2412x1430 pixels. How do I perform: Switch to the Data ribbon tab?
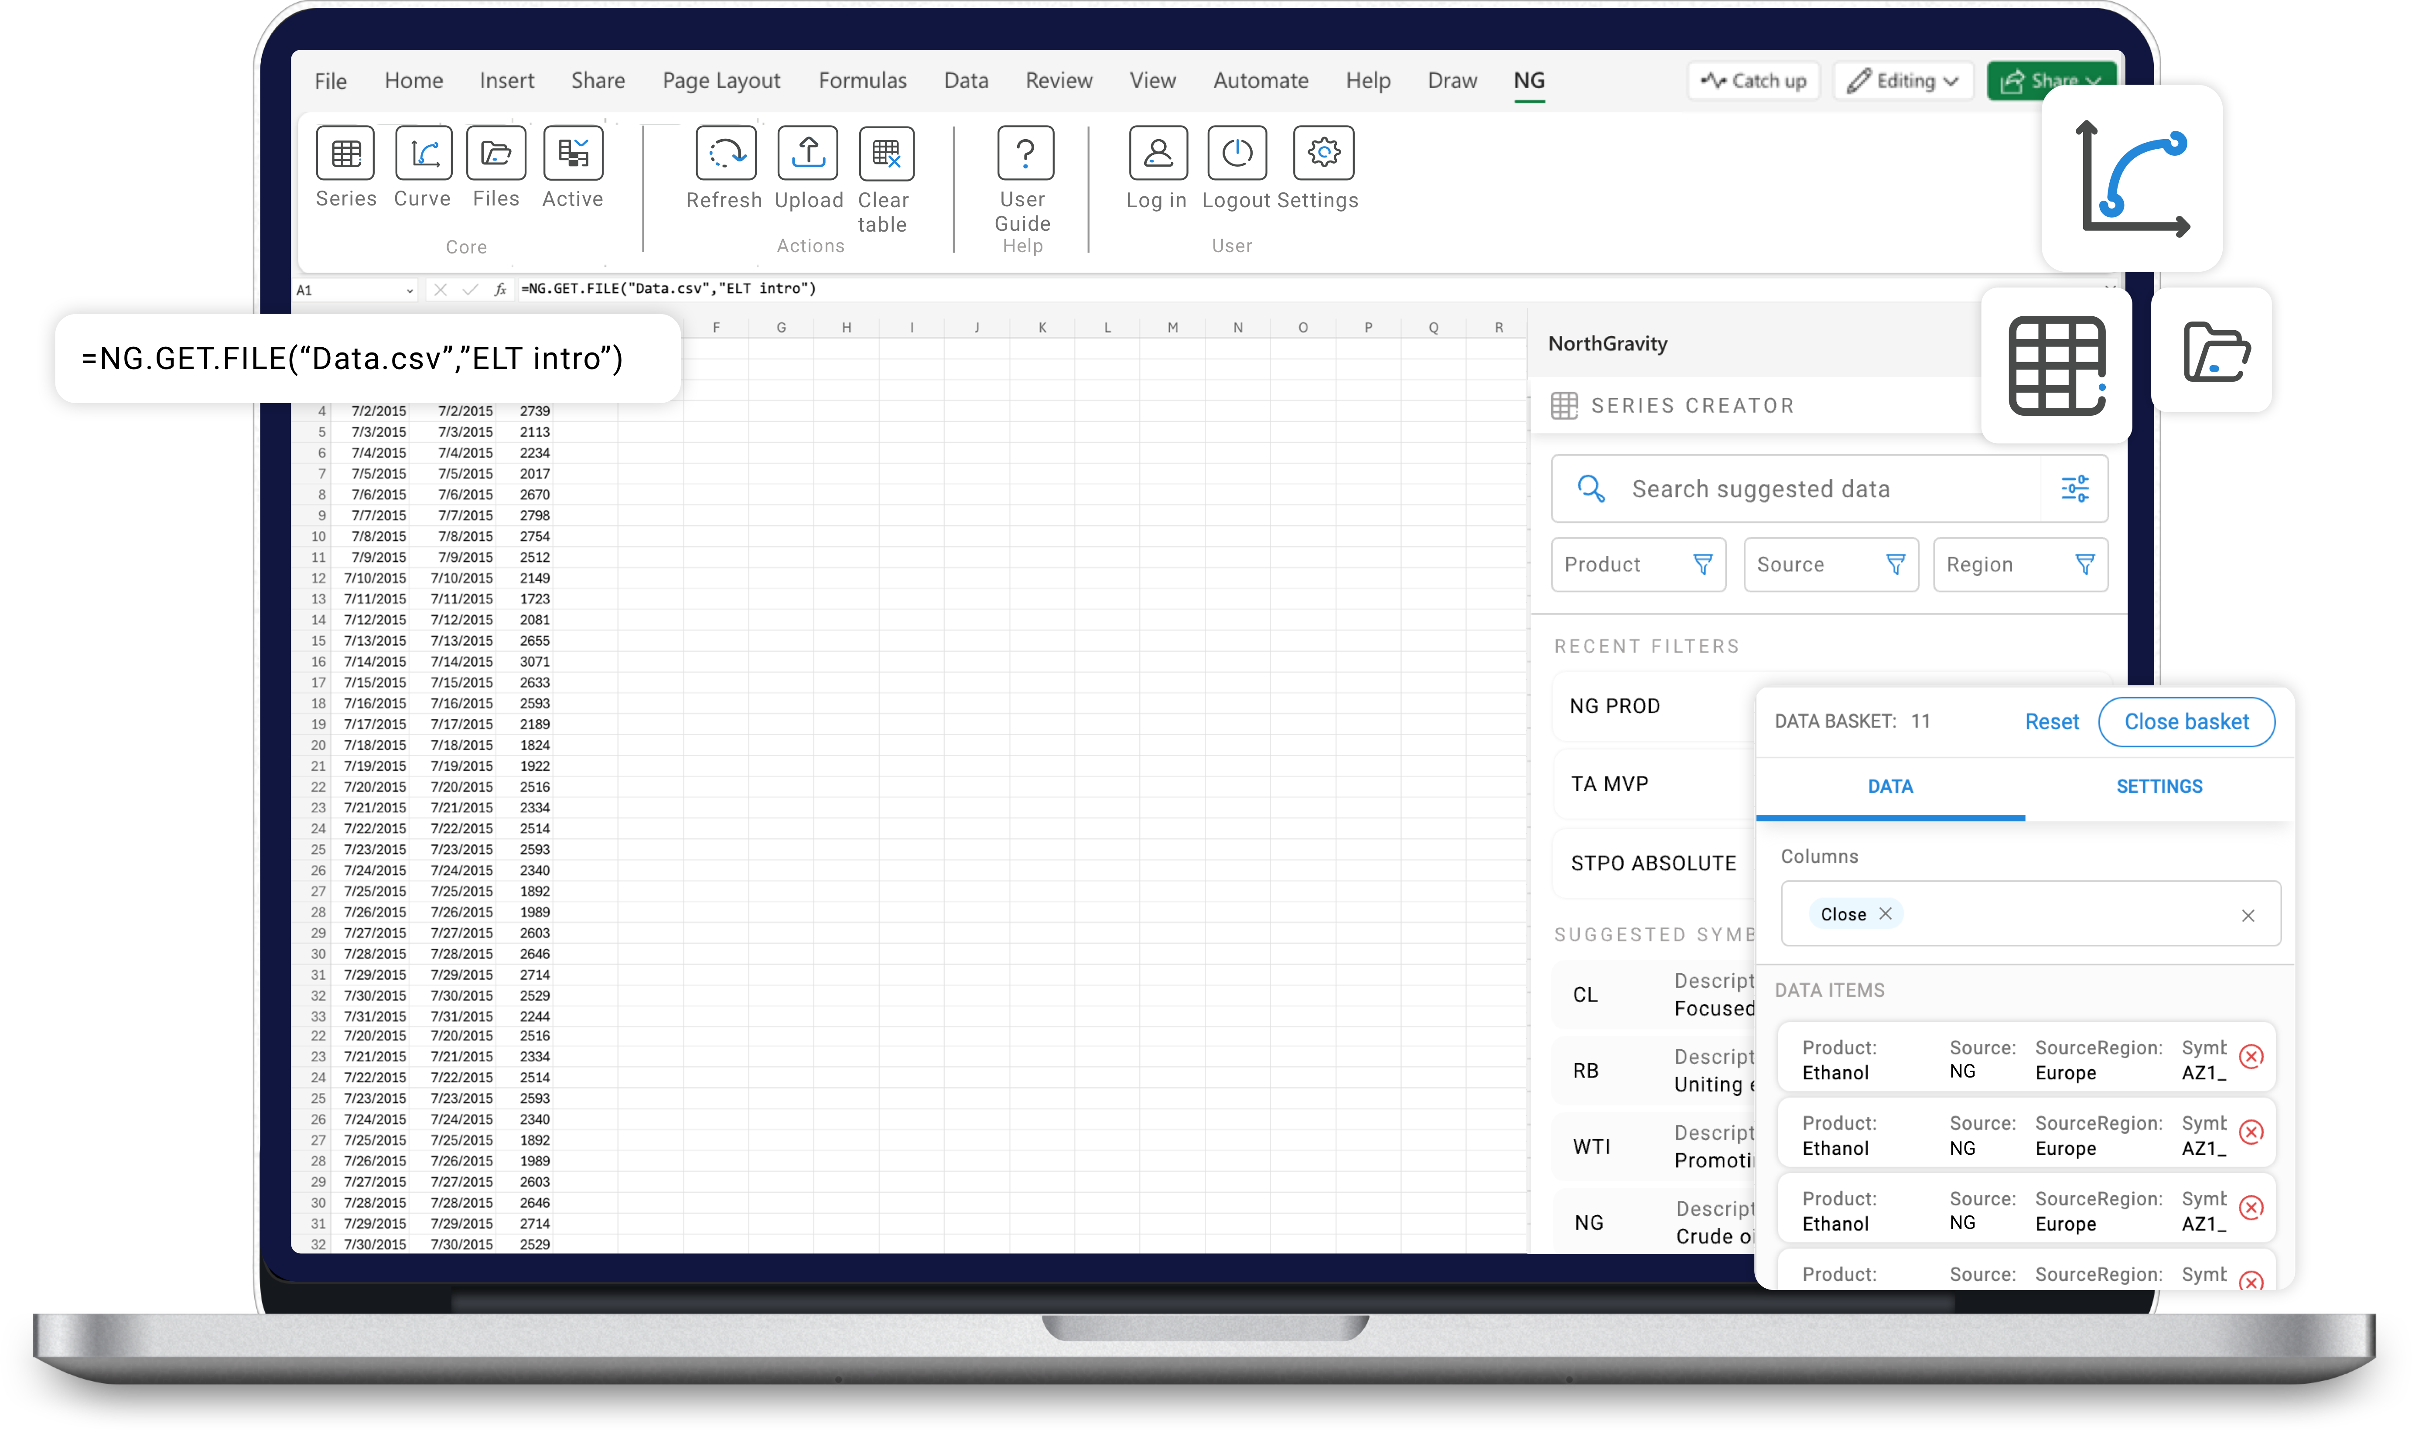pos(966,81)
